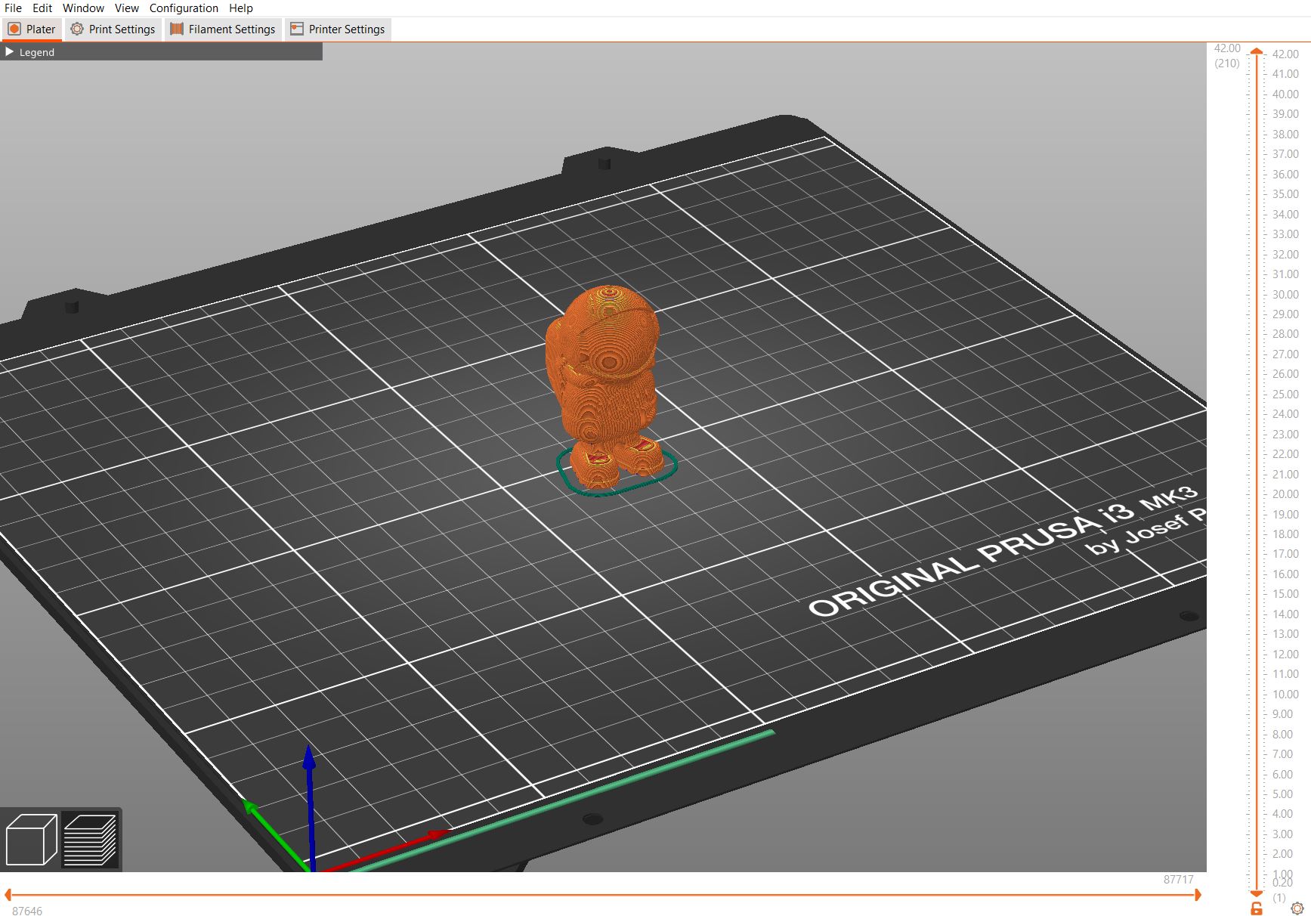Open the View menu

click(125, 8)
